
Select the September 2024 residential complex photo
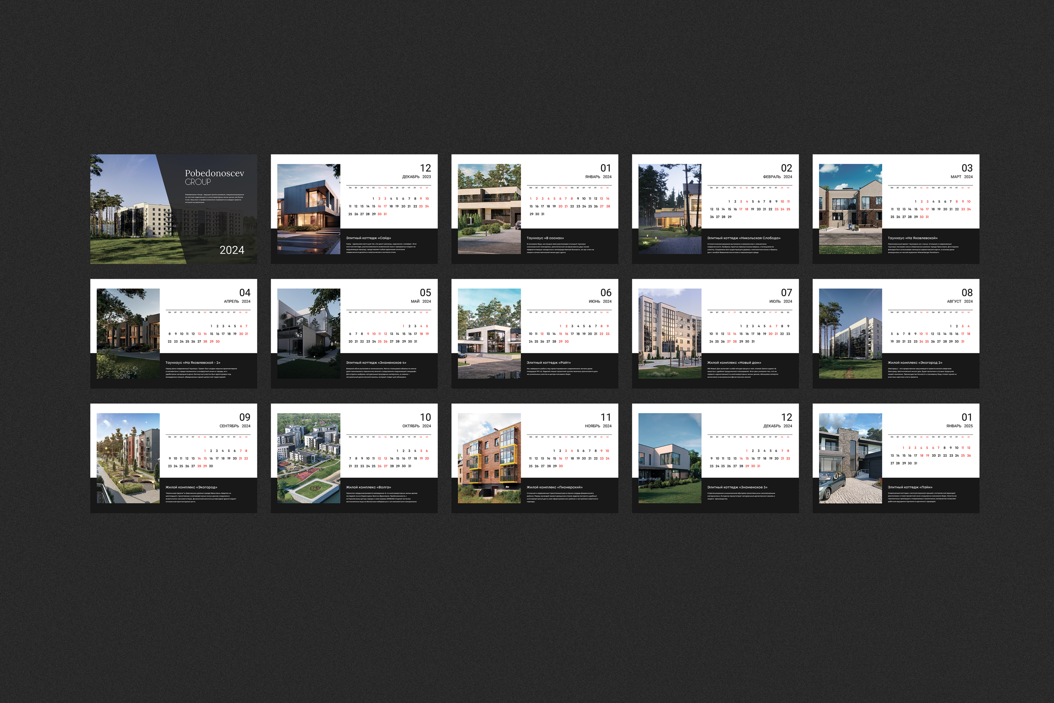[128, 458]
